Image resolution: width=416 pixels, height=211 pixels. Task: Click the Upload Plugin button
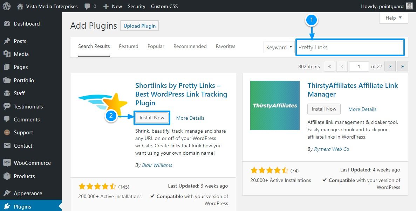pos(139,26)
